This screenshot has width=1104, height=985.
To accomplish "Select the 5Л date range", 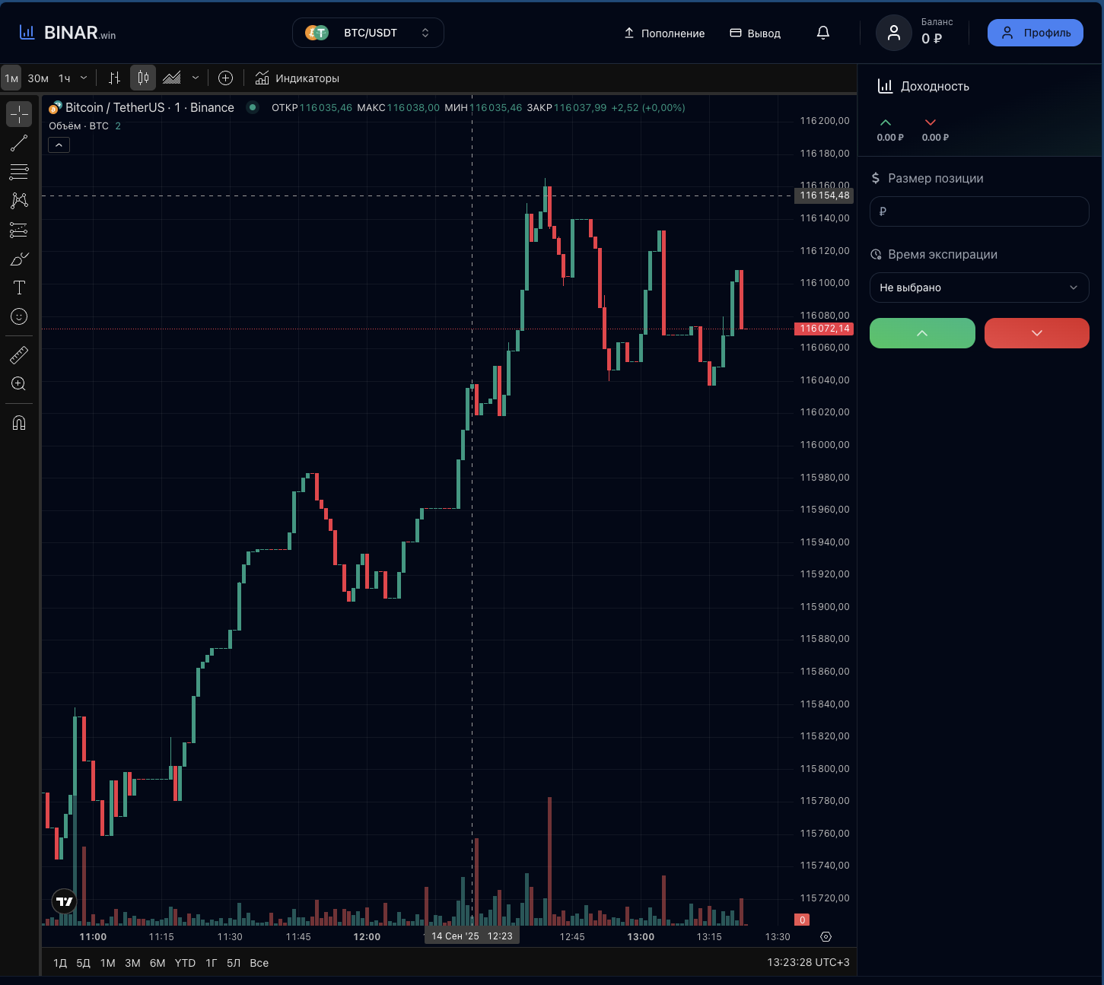I will [234, 963].
